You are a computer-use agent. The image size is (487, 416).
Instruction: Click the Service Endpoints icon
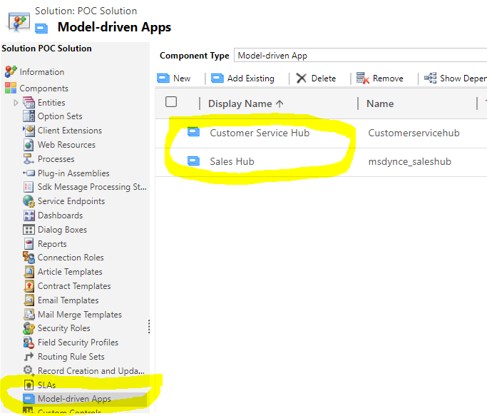click(x=29, y=201)
